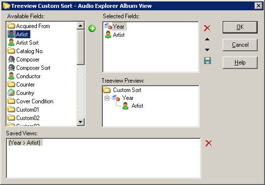This screenshot has height=185, width=265.
Task: Click the Composer Sort portrait icon
Action: (x=11, y=67)
